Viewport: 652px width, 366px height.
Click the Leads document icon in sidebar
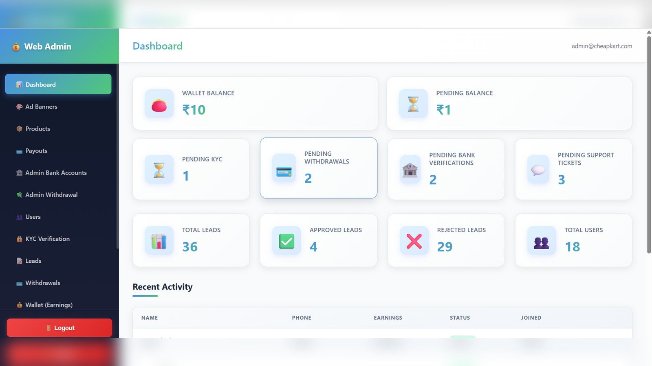(19, 261)
